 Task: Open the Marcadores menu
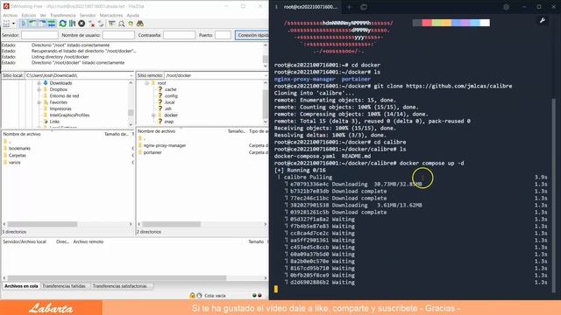[x=111, y=16]
